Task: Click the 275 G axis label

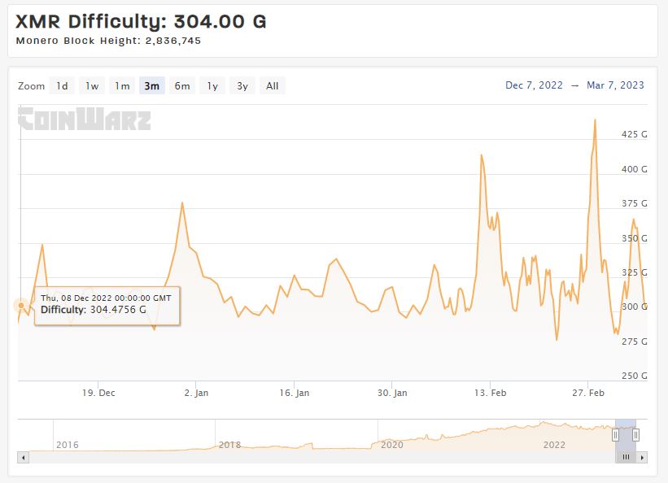Action: (635, 342)
